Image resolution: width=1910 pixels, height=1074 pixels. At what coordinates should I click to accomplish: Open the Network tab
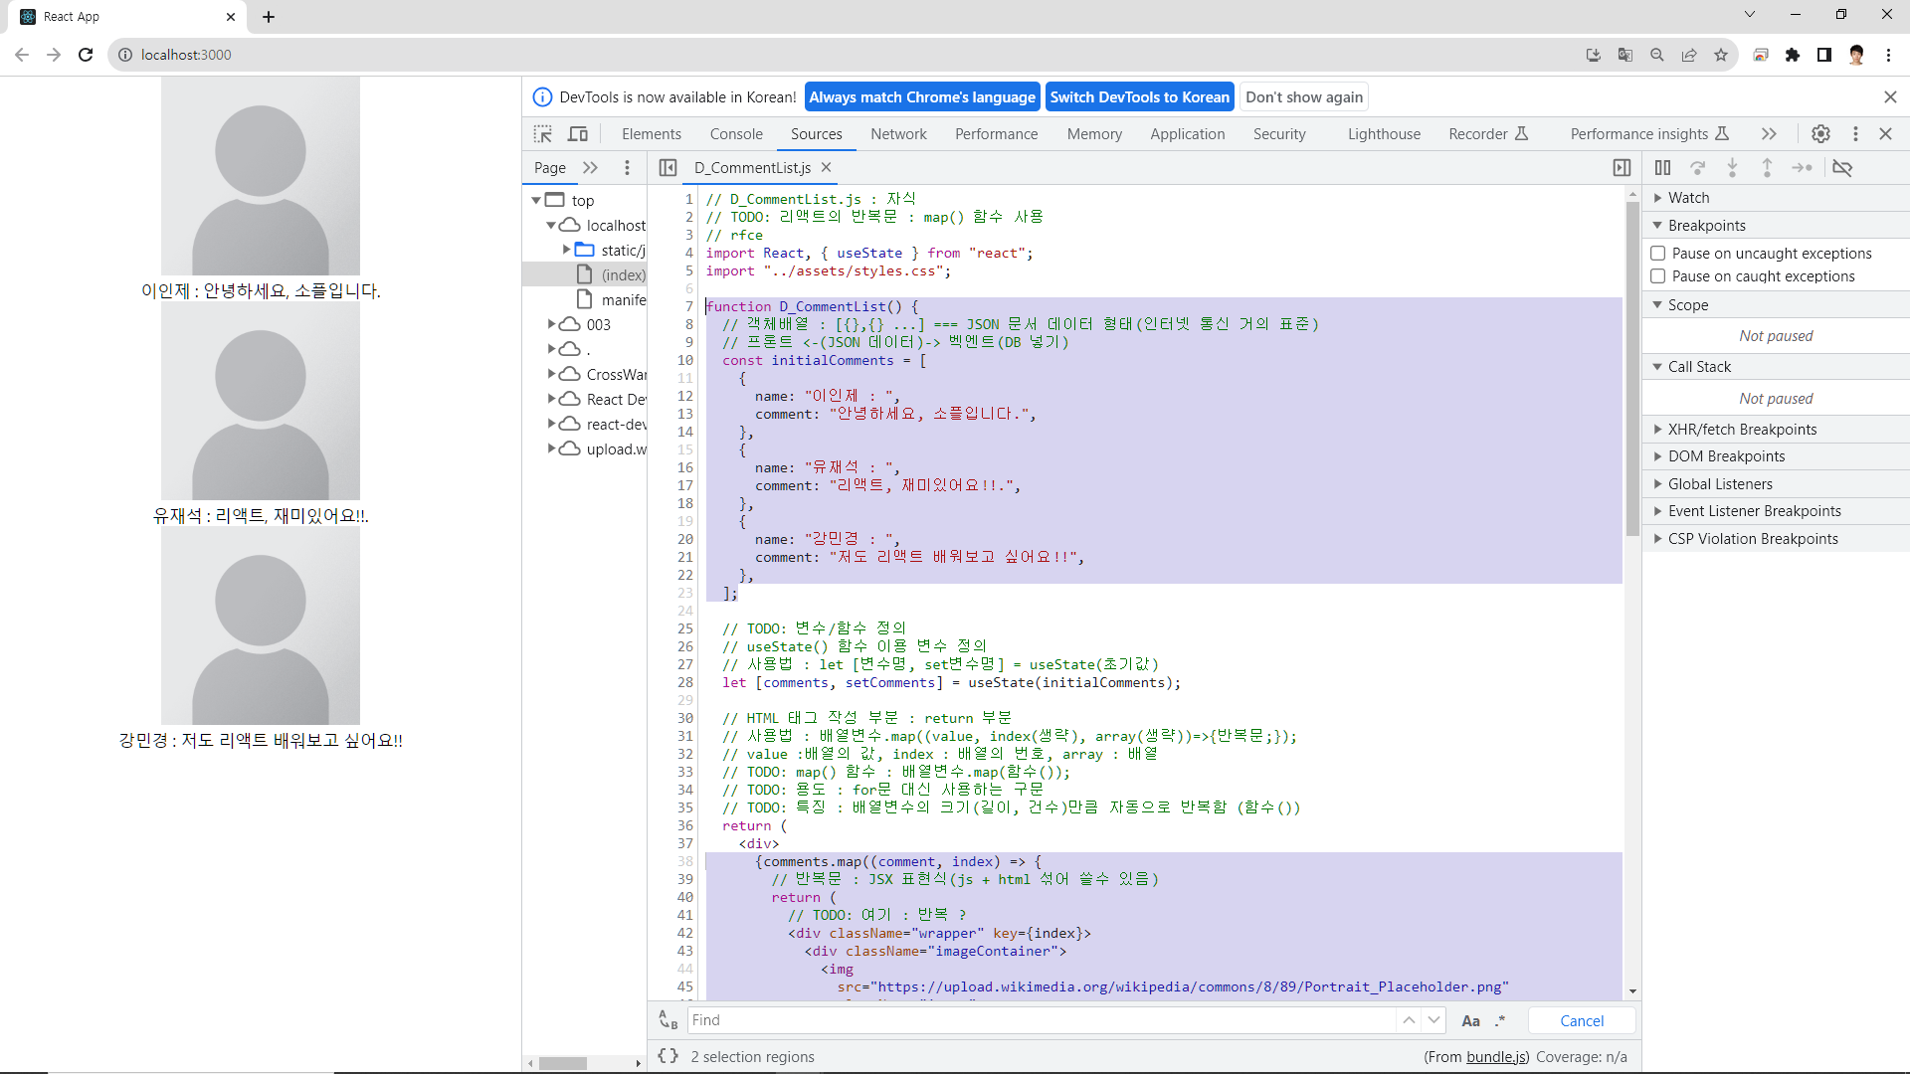coord(898,134)
